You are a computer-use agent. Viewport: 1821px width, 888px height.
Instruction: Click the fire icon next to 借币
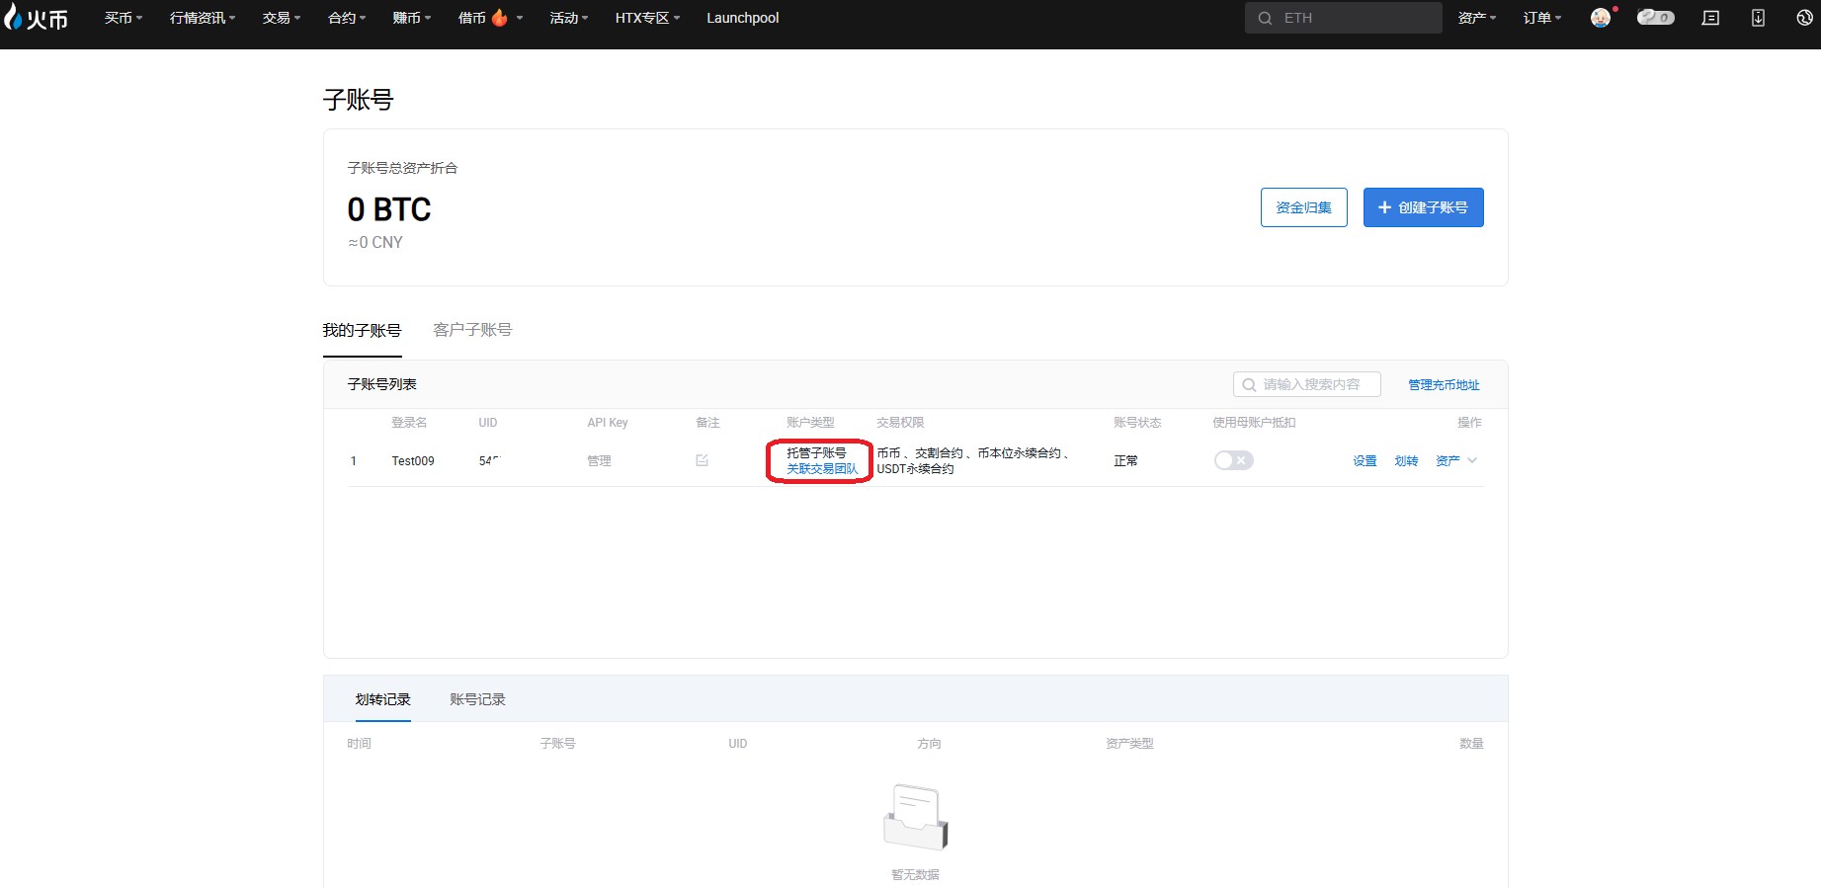[500, 18]
